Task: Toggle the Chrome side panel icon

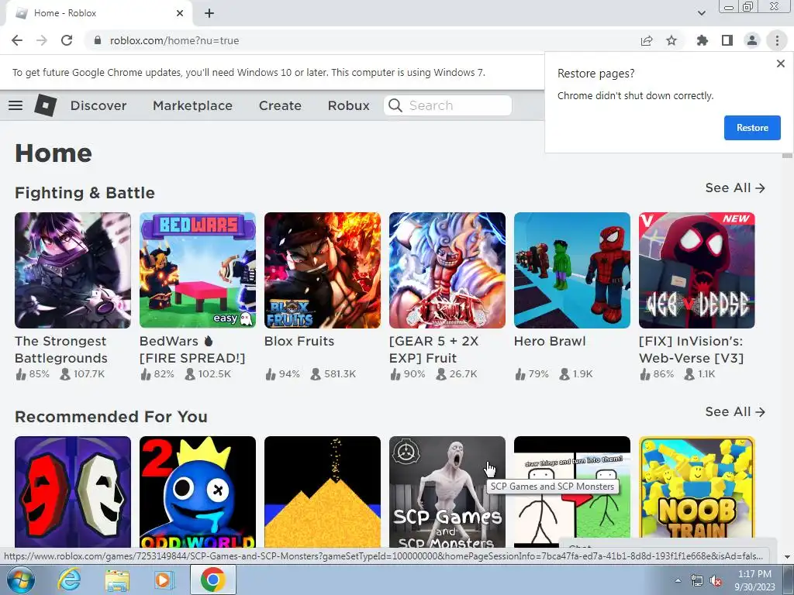Action: 727,40
